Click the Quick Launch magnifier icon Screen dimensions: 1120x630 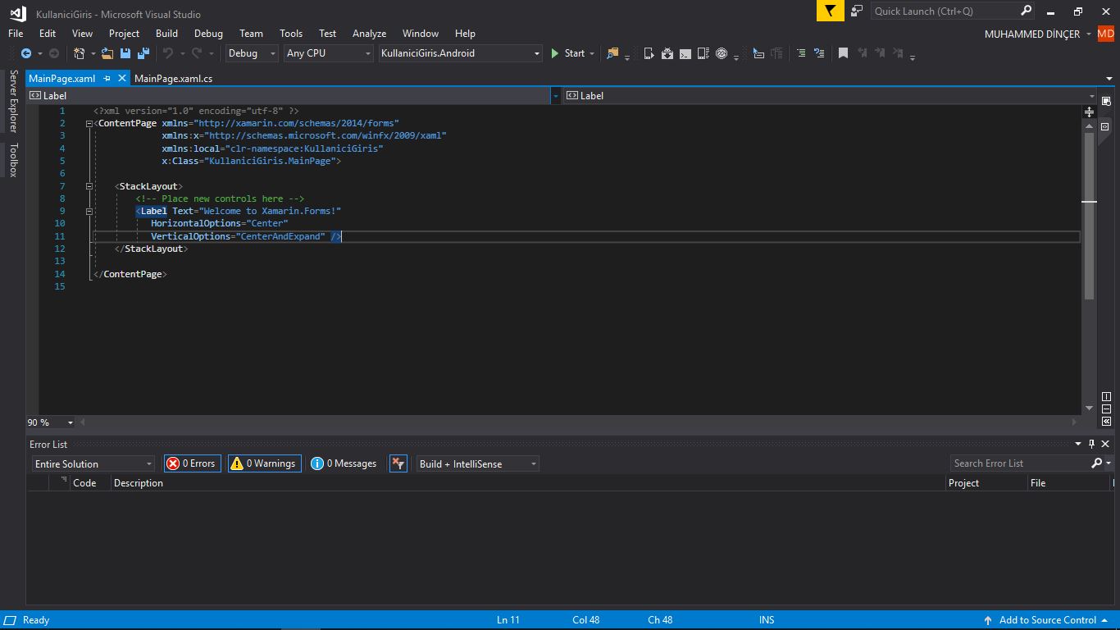tap(1026, 11)
